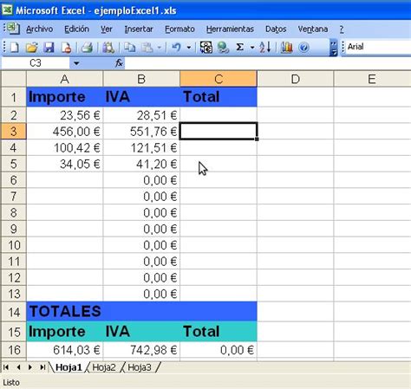Viewport: 411px width, 389px height.
Task: Switch to the Hoja3 sheet tab
Action: [140, 367]
